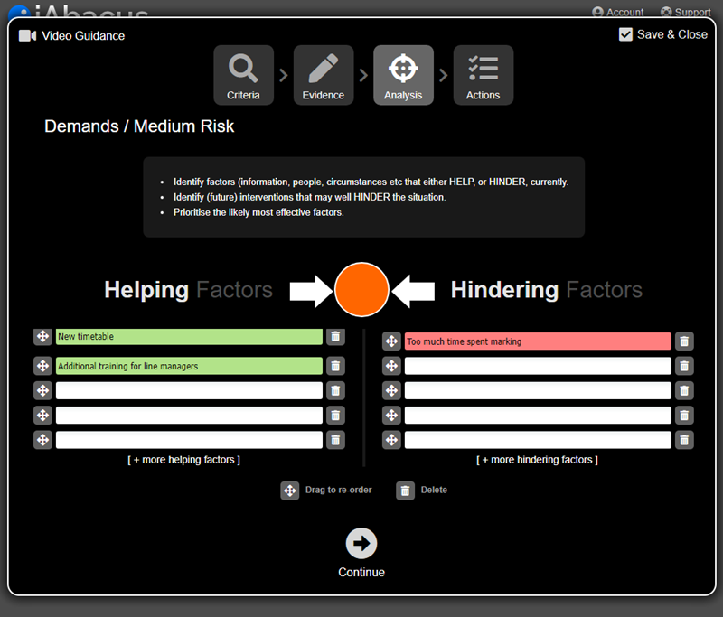Edit the New timetable helping factor field
This screenshot has width=723, height=617.
tap(189, 336)
